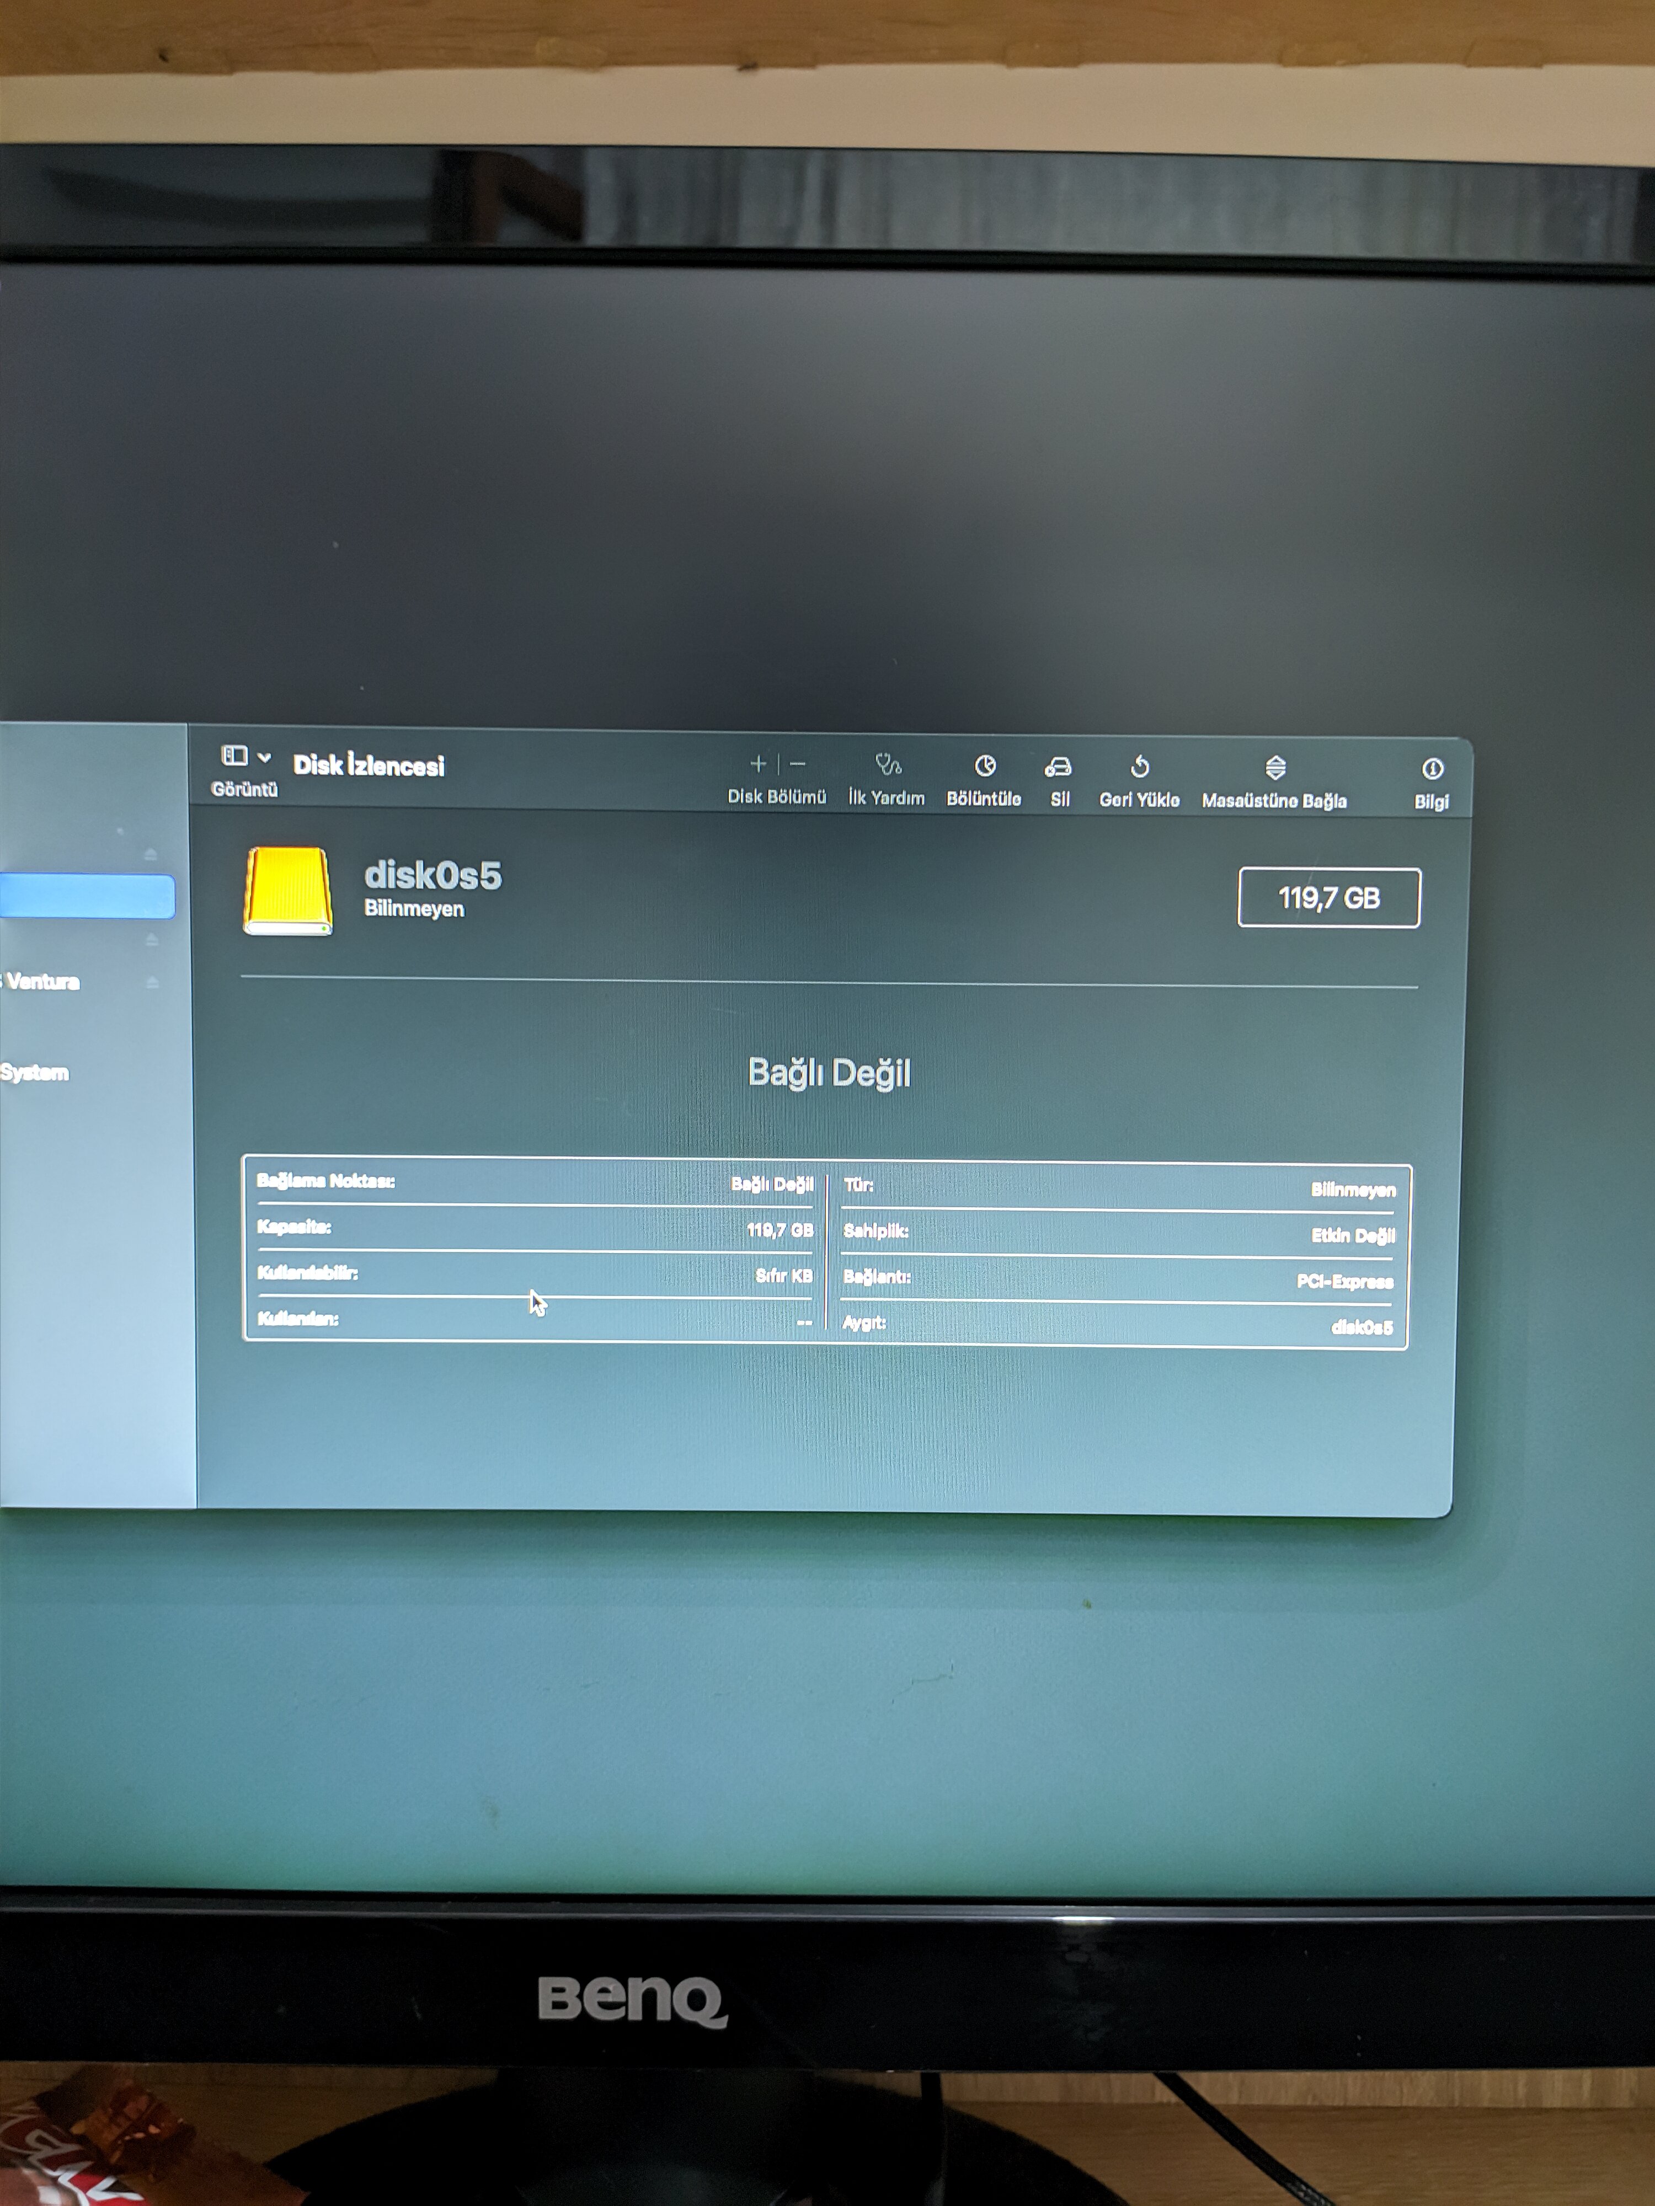Click the Sil erase icon
1655x2206 pixels.
click(1059, 767)
